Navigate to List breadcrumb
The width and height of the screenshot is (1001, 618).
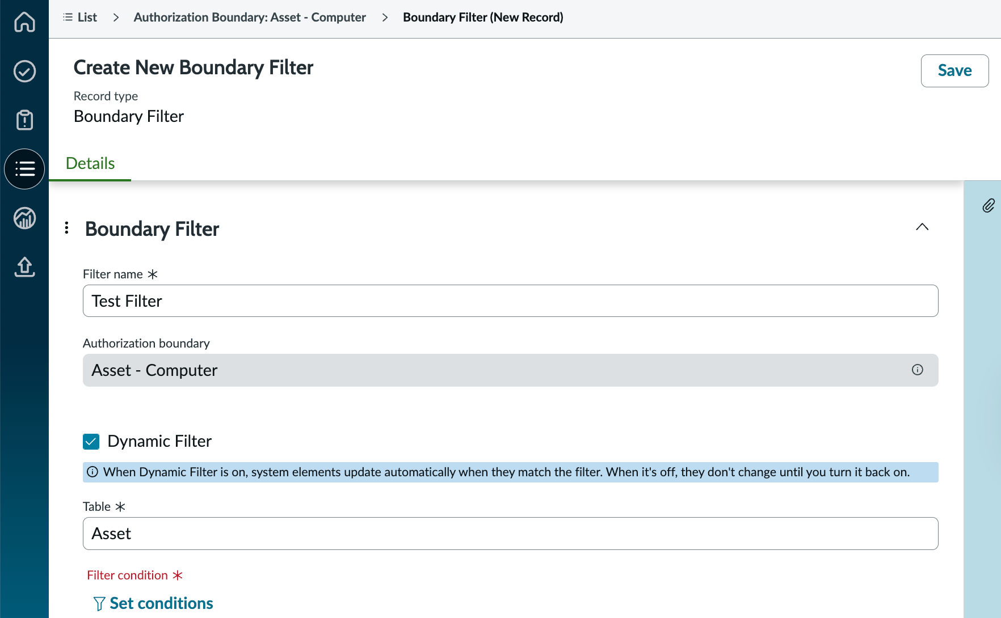(80, 18)
